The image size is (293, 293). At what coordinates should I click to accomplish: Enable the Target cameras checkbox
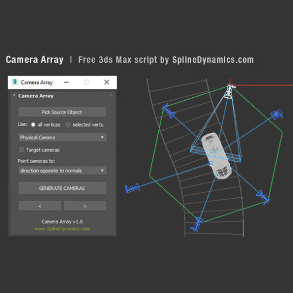[22, 149]
